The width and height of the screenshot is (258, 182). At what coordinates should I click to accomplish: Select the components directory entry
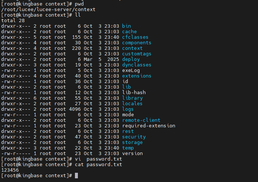(136, 42)
